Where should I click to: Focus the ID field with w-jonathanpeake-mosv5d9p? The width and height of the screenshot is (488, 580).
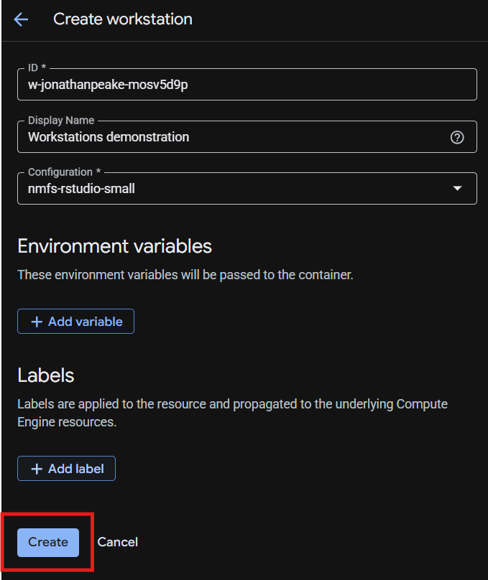pos(247,84)
